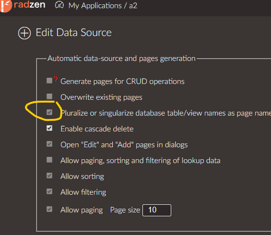Uncheck Enable cascade delete
The image size is (271, 235).
[49, 128]
